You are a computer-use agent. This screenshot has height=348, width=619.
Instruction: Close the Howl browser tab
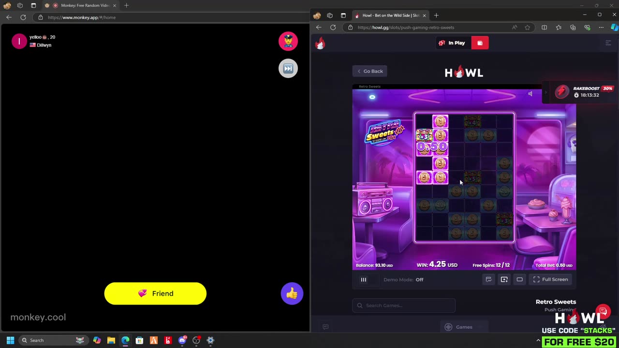pyautogui.click(x=424, y=15)
